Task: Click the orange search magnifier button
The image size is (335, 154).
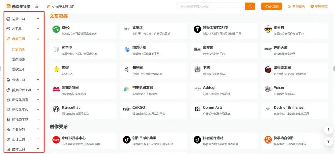Action: click(x=250, y=6)
